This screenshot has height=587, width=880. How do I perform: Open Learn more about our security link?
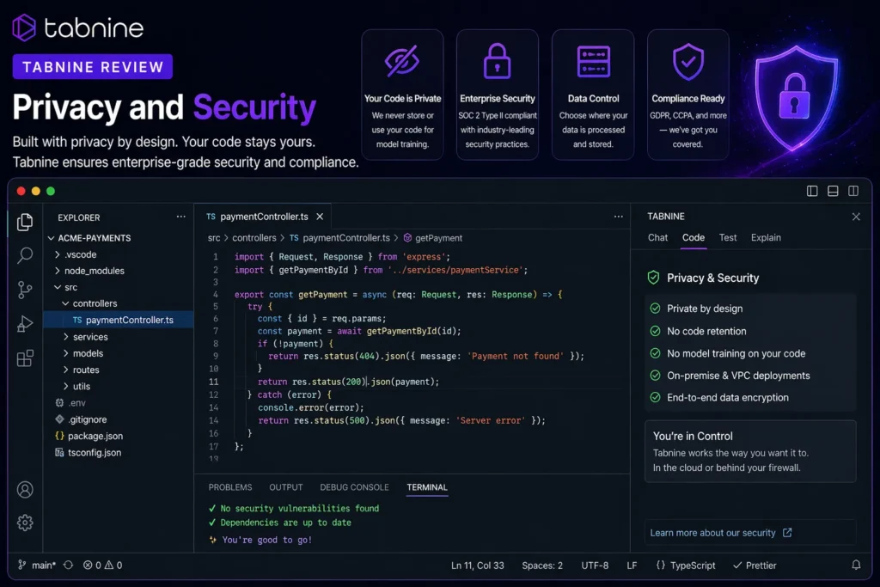point(721,533)
